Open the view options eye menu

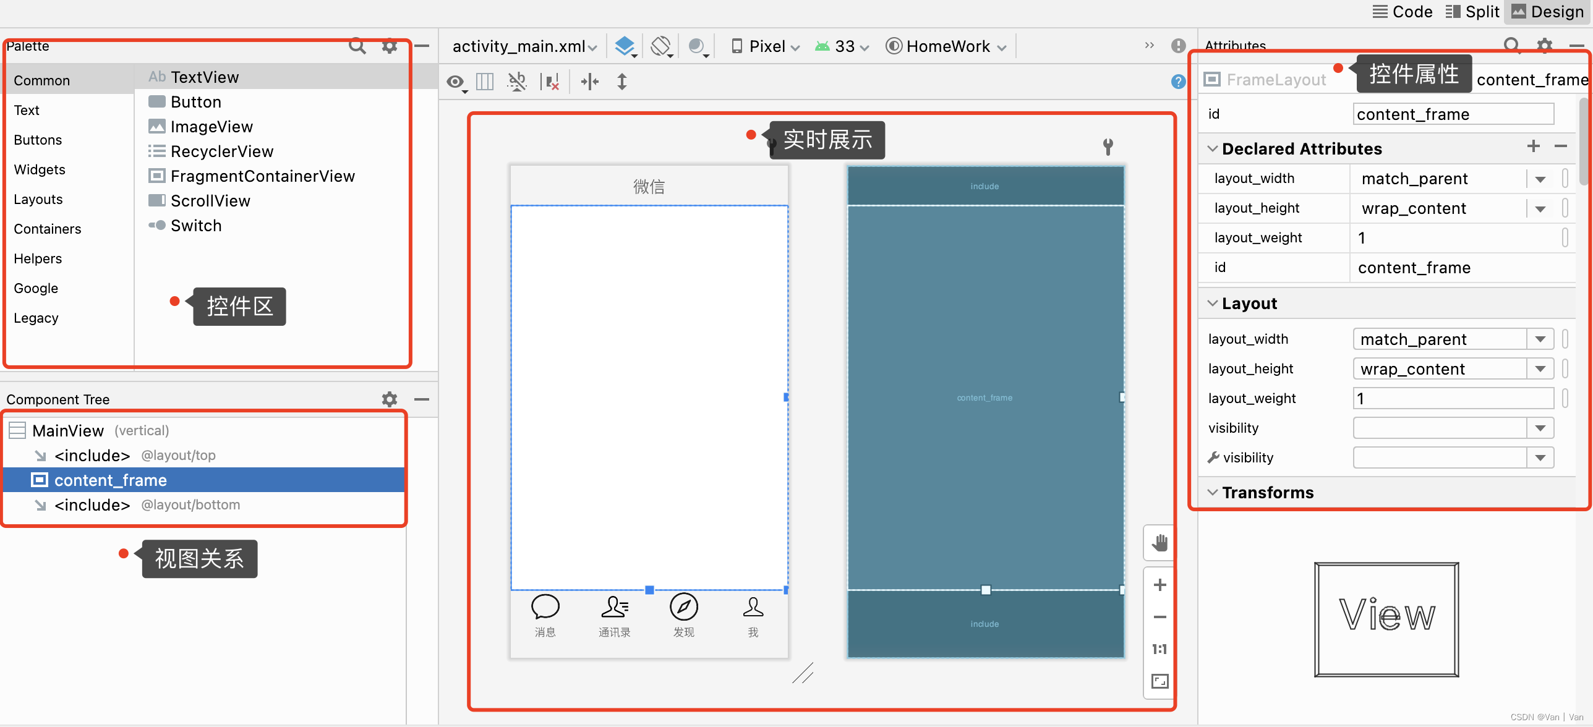pyautogui.click(x=456, y=82)
